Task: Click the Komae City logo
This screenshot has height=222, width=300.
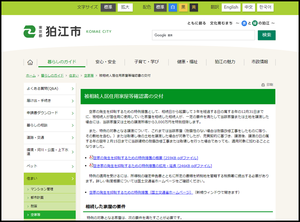Action: (x=67, y=31)
